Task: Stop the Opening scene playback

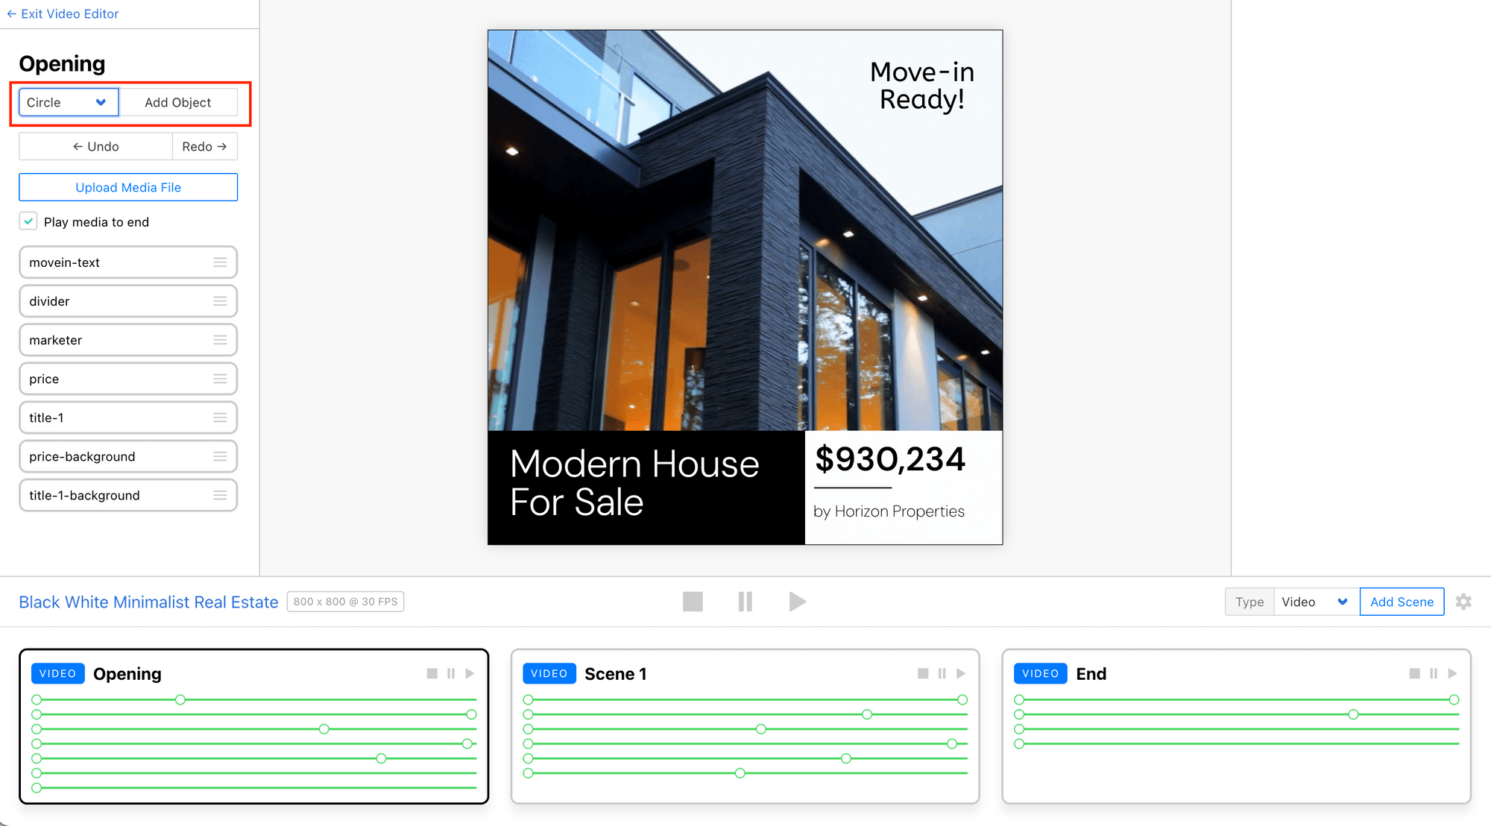Action: [432, 673]
